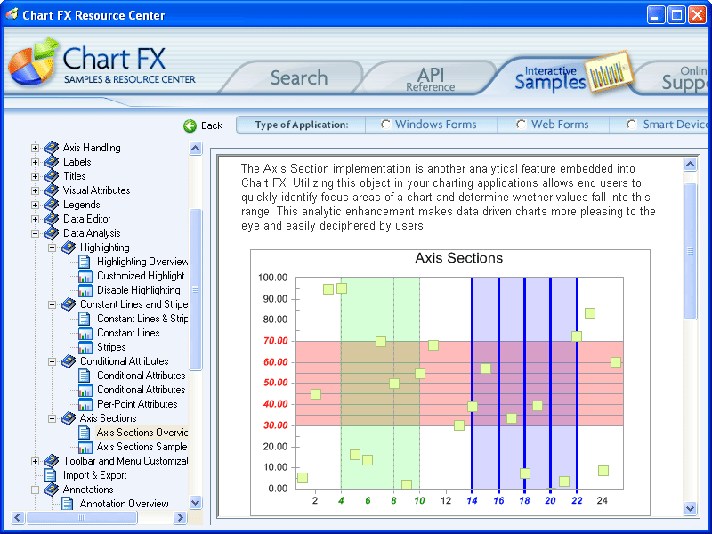The width and height of the screenshot is (712, 534).
Task: Select the Windows Forms radio button
Action: [x=386, y=125]
